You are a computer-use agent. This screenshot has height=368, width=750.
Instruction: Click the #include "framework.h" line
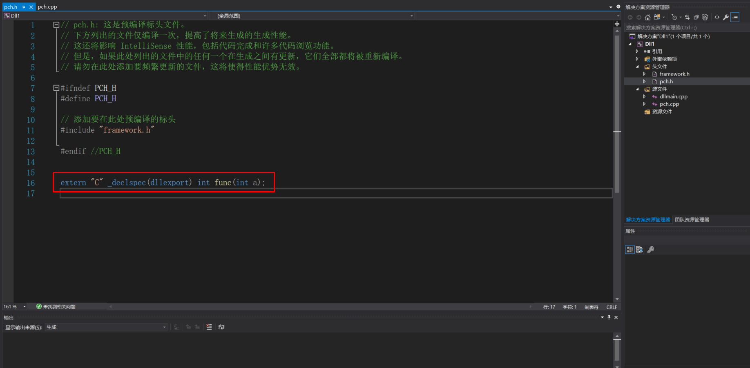pos(107,130)
